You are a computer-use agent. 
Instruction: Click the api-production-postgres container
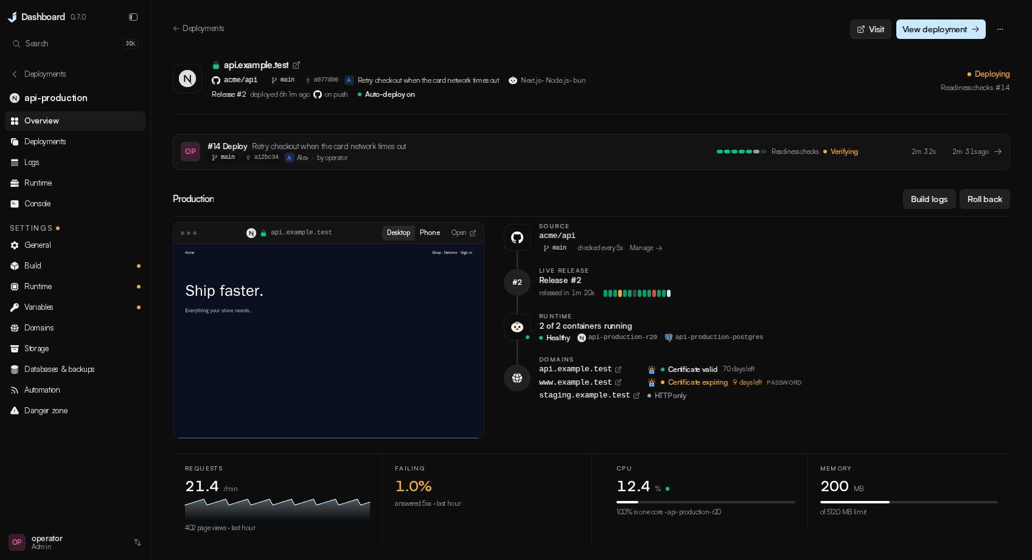(x=714, y=337)
